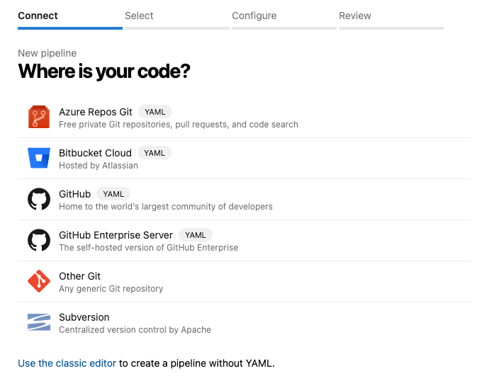Click the 'Where is your code?' heading
The height and width of the screenshot is (383, 504).
[104, 72]
